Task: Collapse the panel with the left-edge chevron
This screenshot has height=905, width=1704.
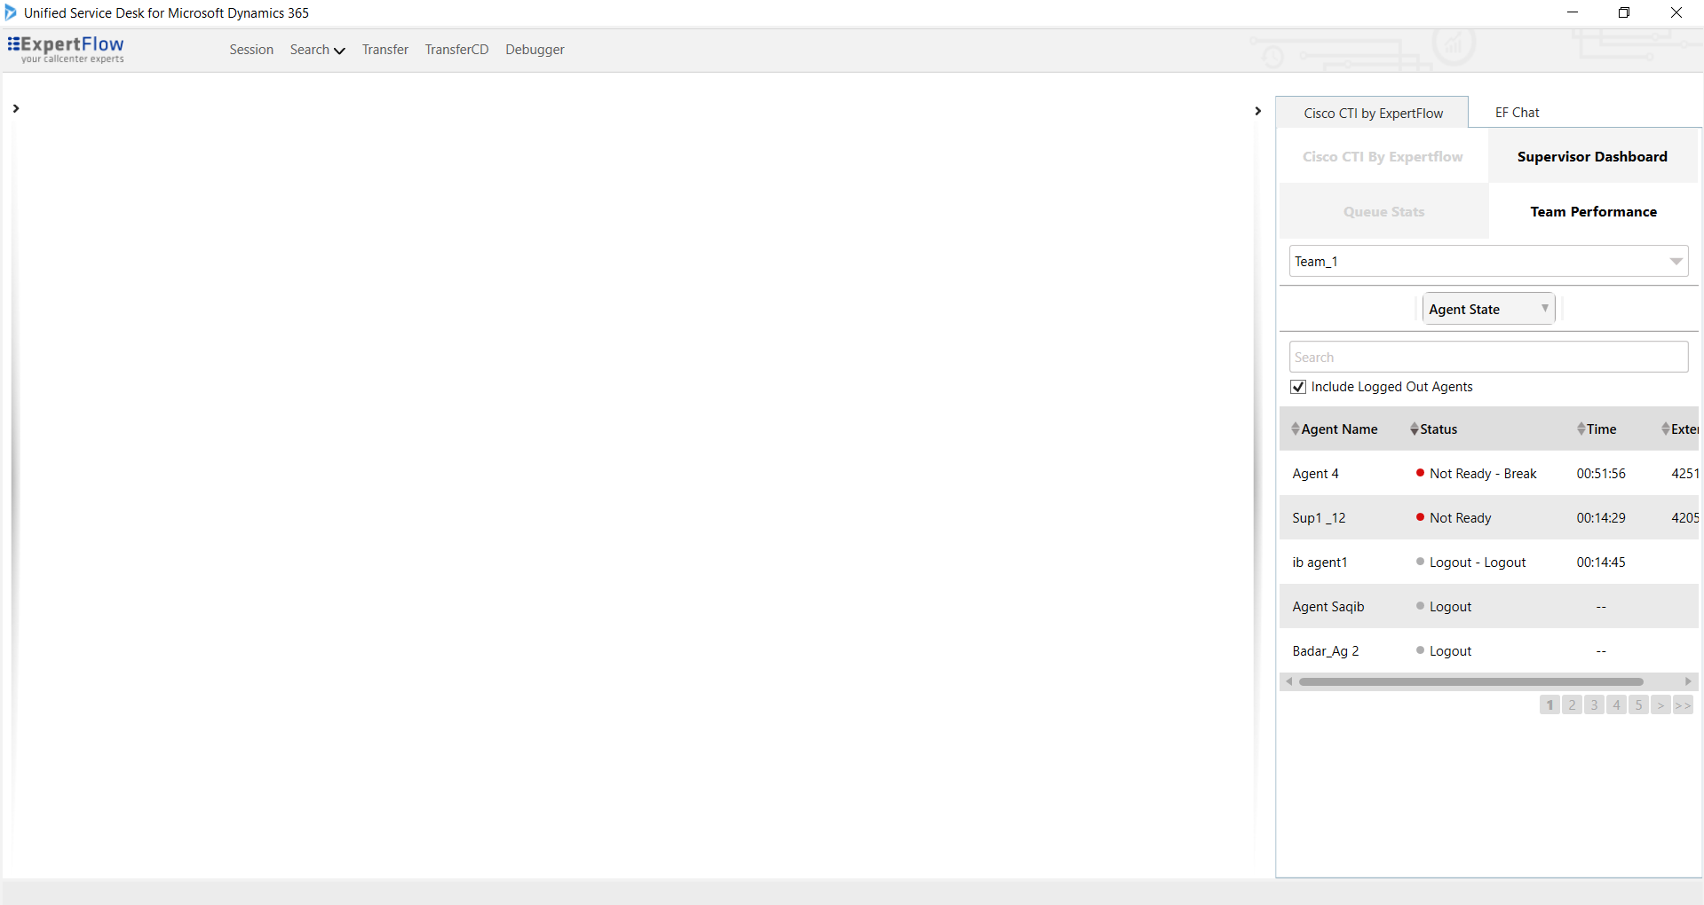Action: point(16,109)
